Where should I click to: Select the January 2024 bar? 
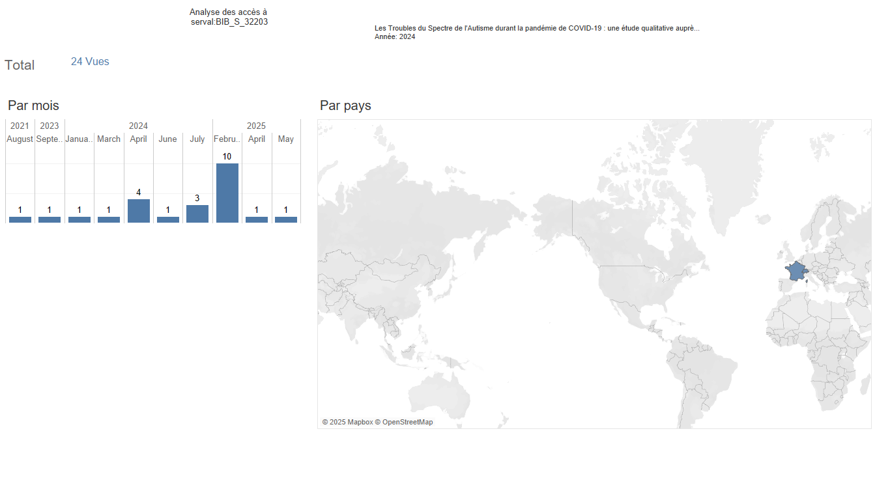coord(79,219)
